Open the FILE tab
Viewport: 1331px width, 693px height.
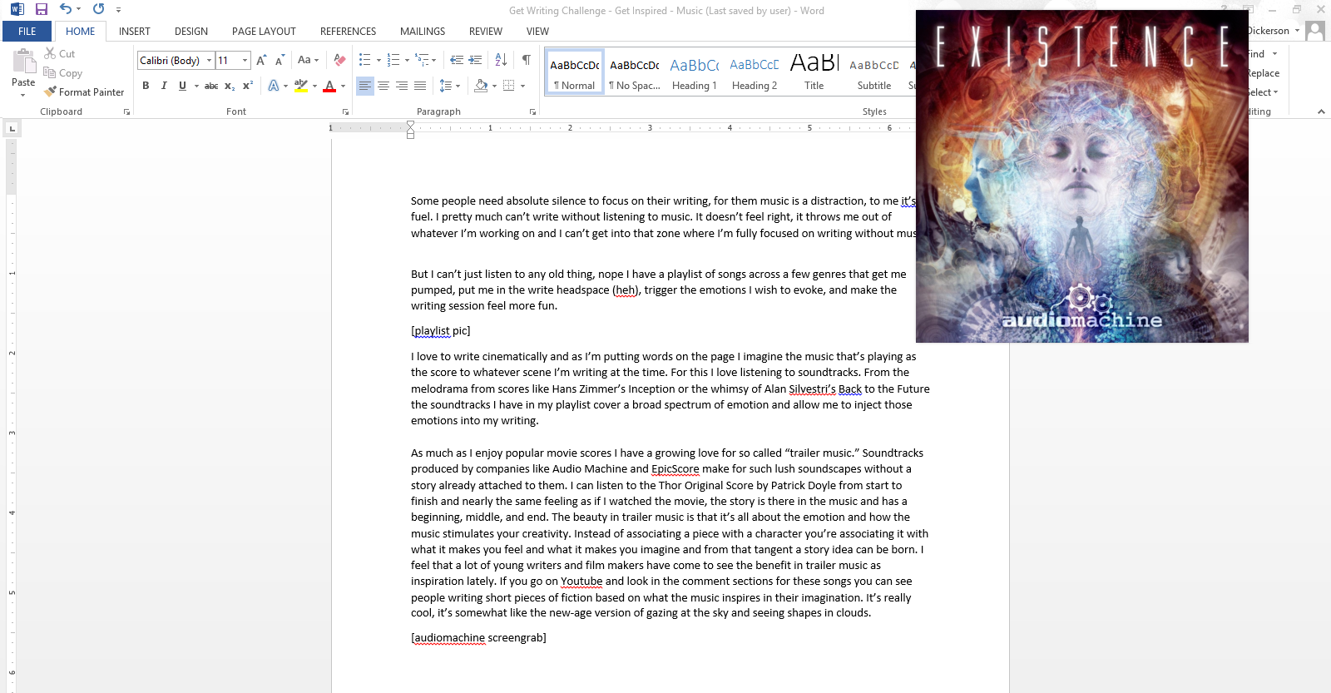coord(27,32)
